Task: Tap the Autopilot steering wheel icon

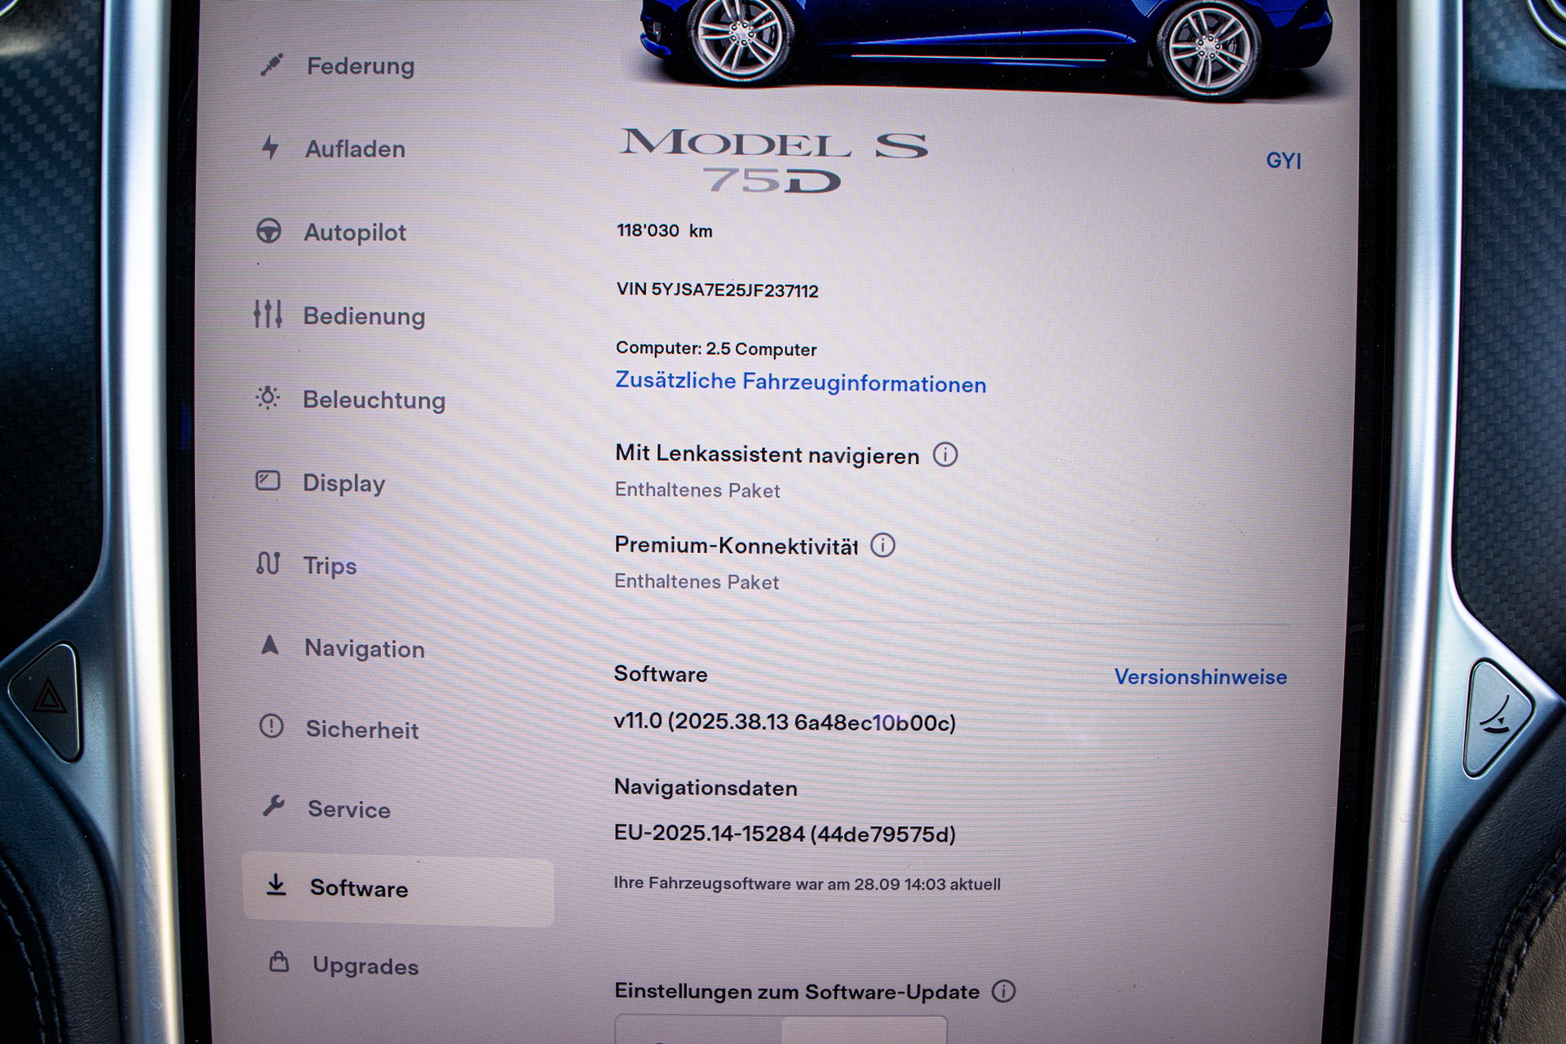Action: click(269, 231)
